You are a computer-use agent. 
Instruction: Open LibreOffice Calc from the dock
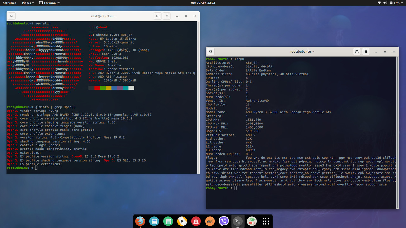point(168,221)
